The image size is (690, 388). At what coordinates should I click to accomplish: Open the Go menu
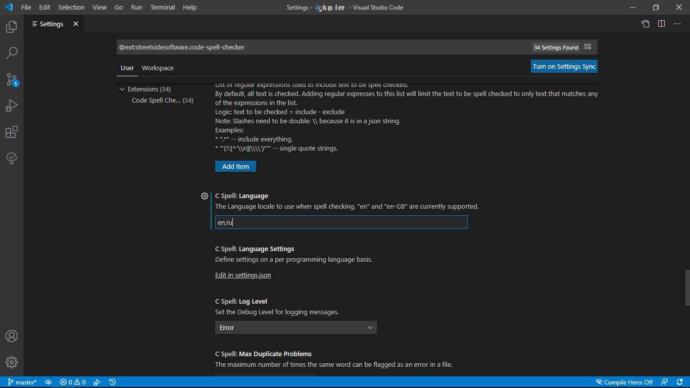tap(119, 7)
